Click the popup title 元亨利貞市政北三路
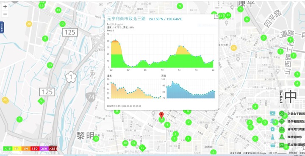The image size is (305, 156). [126, 19]
